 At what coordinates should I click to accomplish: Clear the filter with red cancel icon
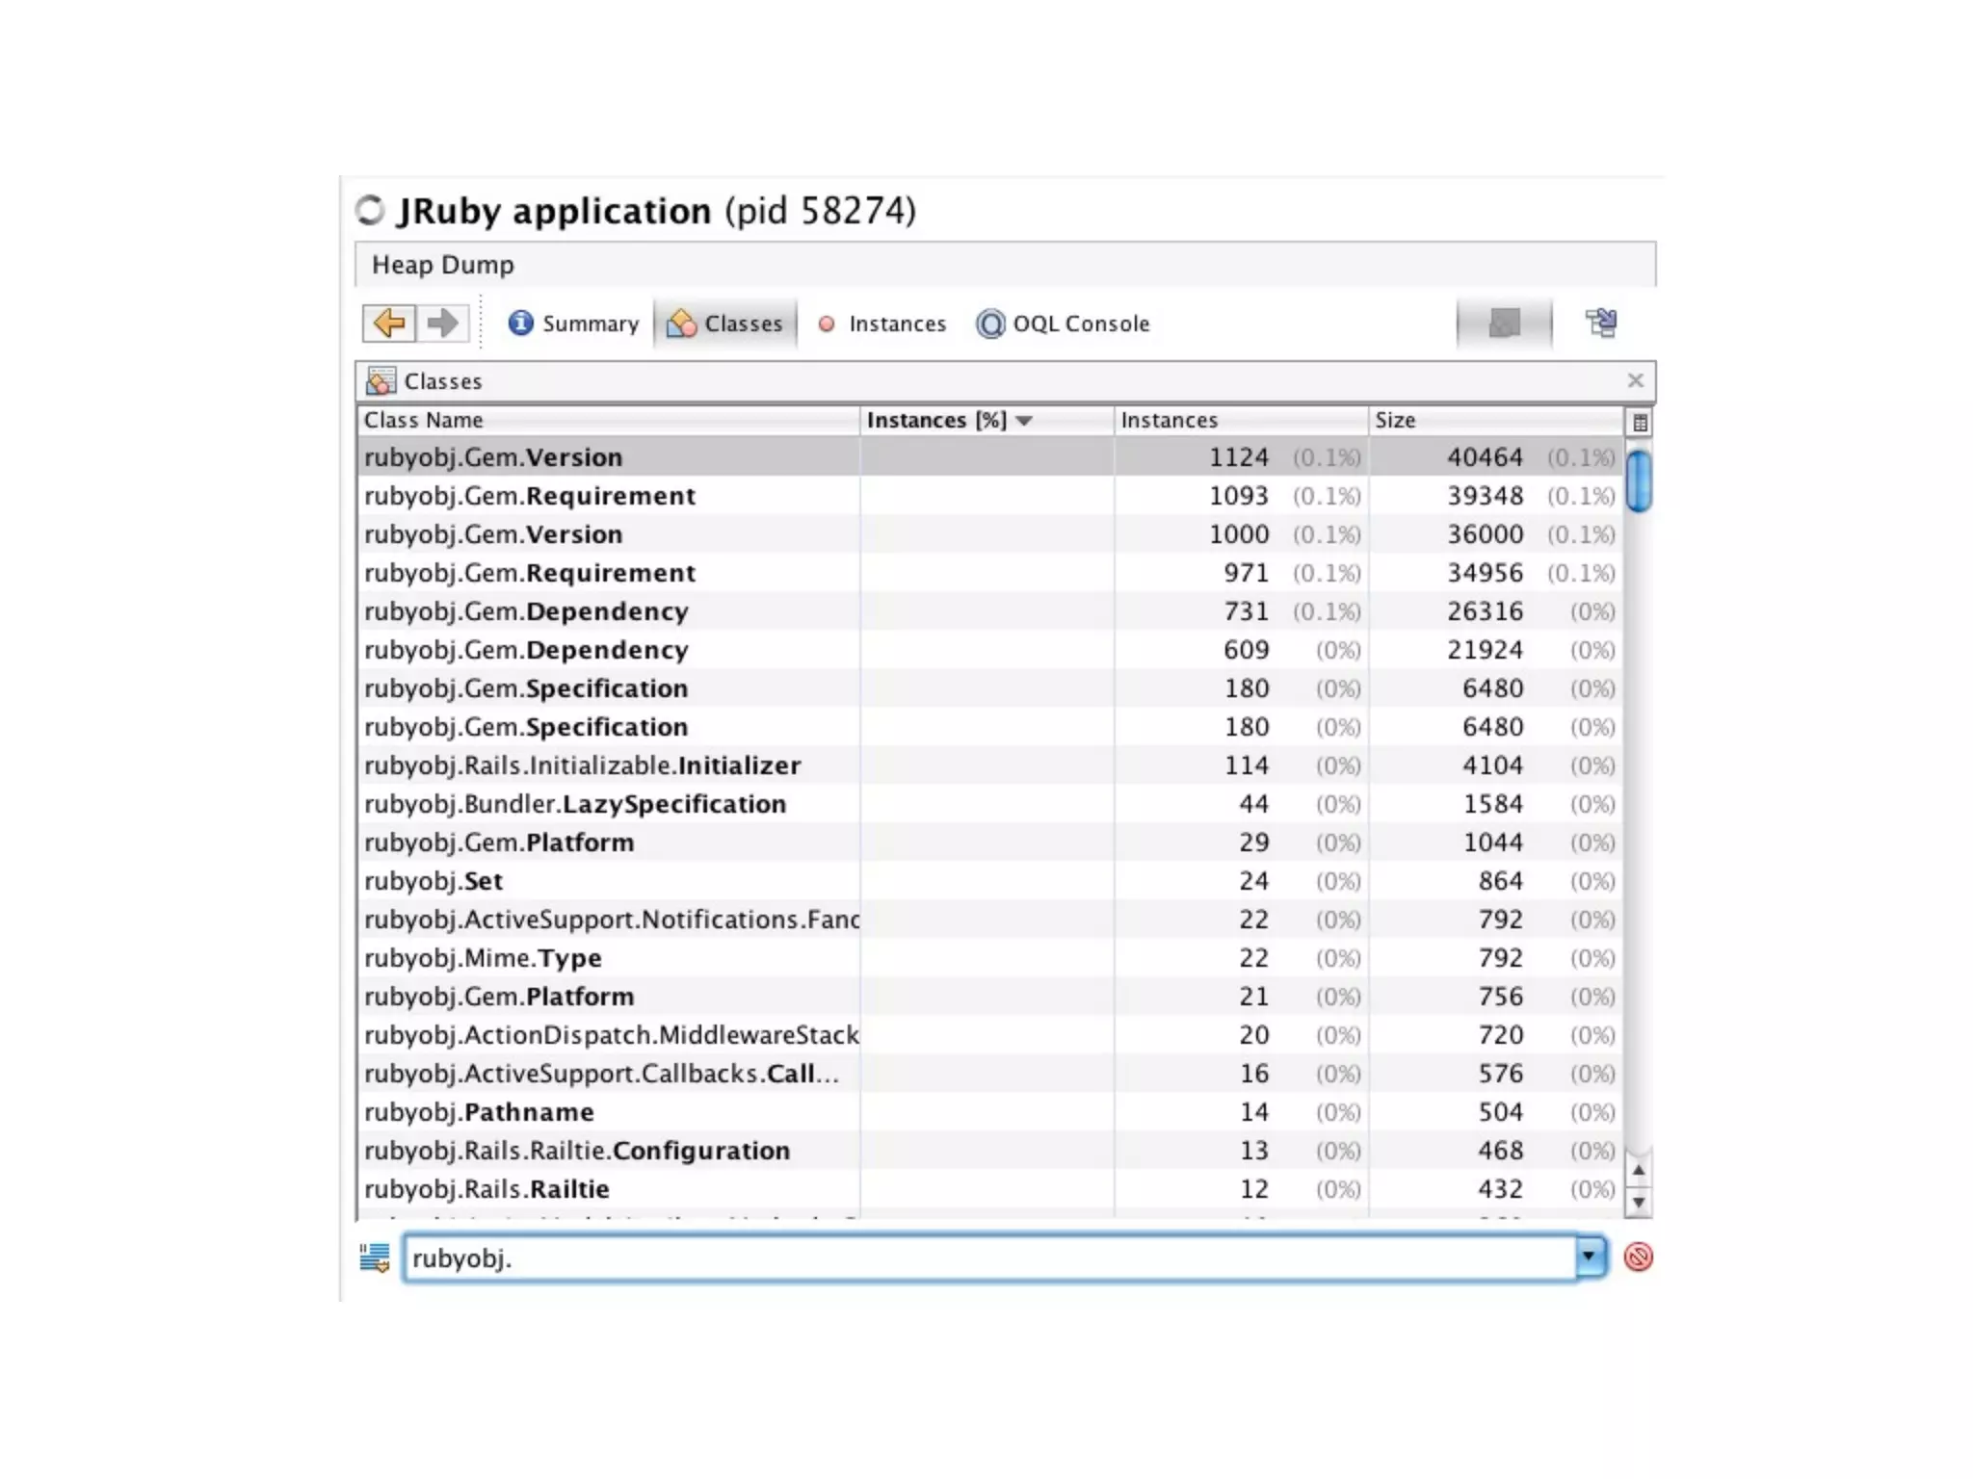click(1638, 1258)
